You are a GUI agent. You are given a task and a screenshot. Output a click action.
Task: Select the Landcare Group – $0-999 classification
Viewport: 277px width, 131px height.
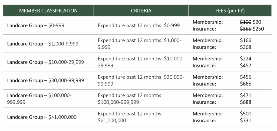tap(36, 25)
